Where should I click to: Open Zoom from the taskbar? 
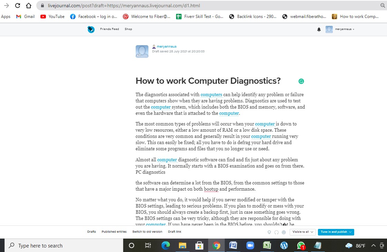click(250, 245)
